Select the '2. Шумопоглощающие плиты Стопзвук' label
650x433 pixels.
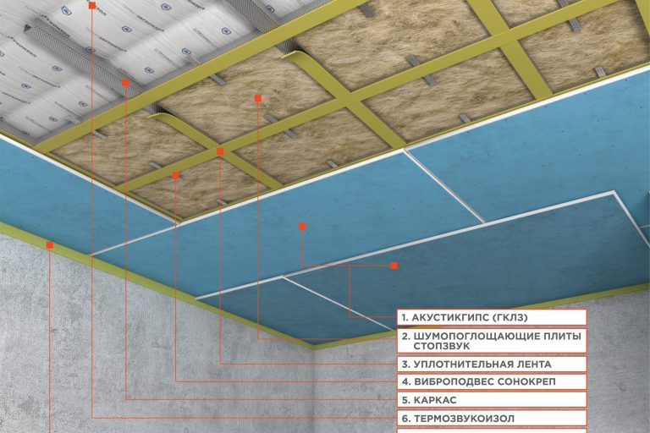tap(491, 341)
